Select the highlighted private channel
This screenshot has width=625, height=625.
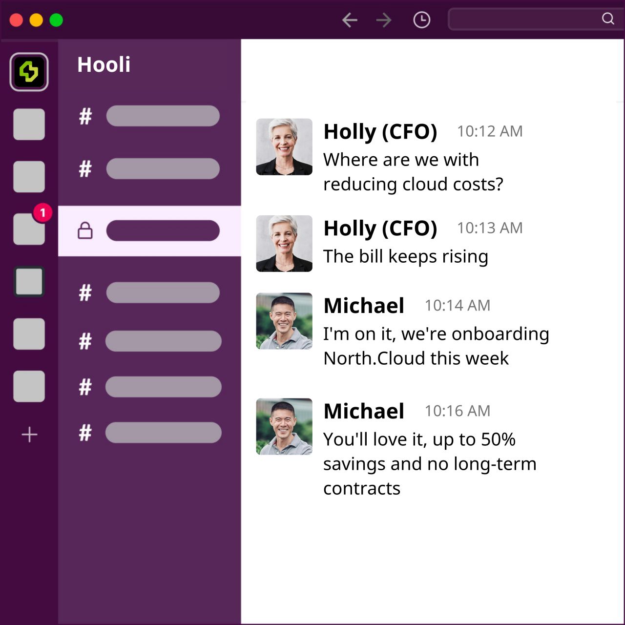pyautogui.click(x=163, y=230)
